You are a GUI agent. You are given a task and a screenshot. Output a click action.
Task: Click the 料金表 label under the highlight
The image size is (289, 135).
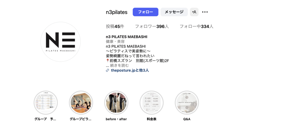pos(152,119)
